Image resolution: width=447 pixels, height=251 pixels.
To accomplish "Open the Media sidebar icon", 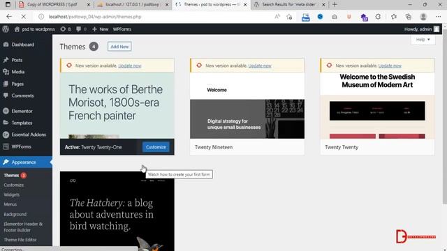I will (x=6, y=72).
